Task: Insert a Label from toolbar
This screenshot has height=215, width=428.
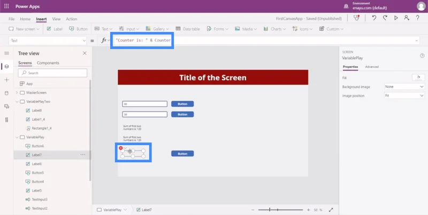Action: click(55, 29)
